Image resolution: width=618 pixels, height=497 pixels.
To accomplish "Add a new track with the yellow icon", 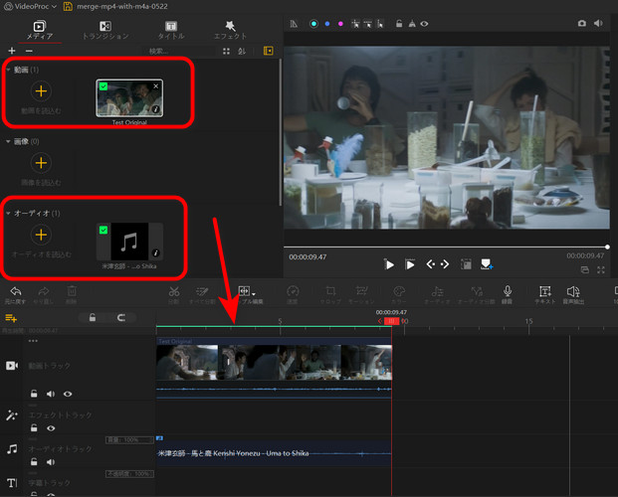I will (x=11, y=318).
